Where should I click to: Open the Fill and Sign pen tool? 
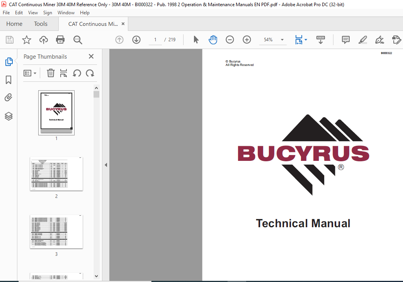(379, 40)
